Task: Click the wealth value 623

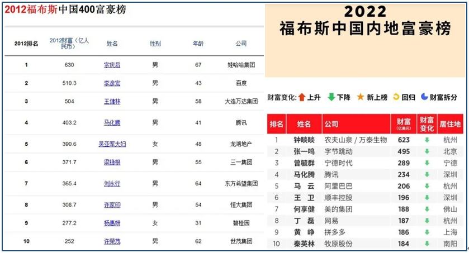Action: (x=404, y=140)
